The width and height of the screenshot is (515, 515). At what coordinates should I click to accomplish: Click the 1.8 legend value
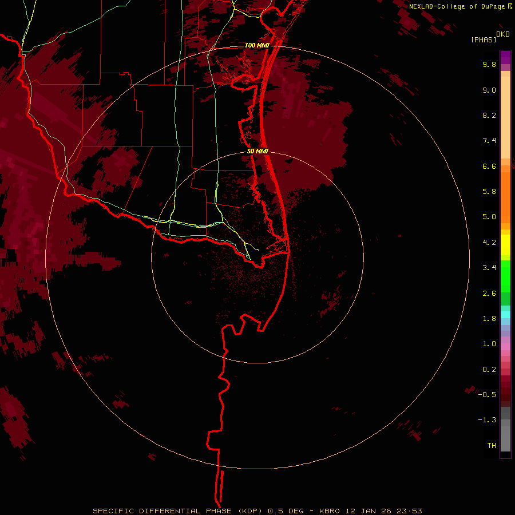[489, 319]
